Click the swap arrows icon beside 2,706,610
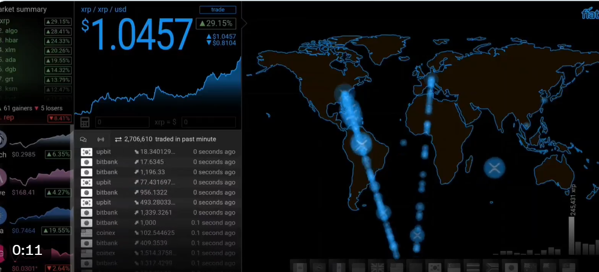The width and height of the screenshot is (599, 272). click(x=118, y=139)
